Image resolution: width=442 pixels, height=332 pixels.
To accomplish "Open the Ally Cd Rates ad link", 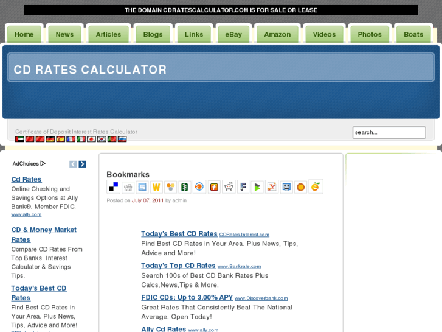I will tap(164, 329).
